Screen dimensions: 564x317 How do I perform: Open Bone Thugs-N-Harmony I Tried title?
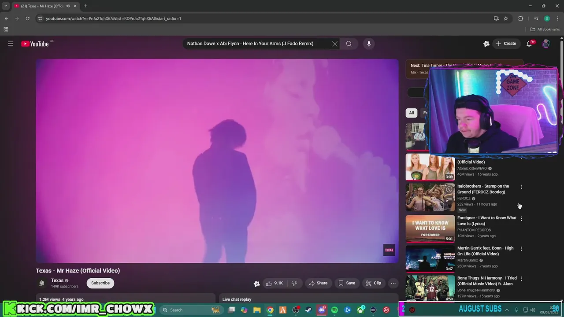tap(487, 281)
